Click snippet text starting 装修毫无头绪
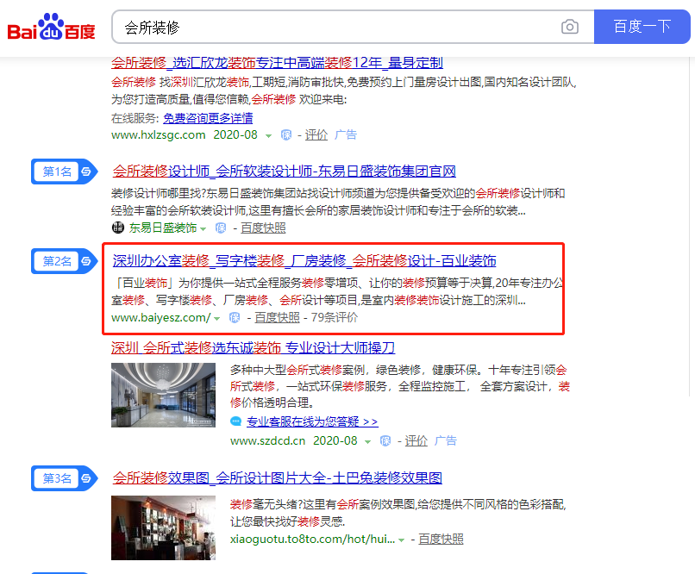 click(398, 513)
